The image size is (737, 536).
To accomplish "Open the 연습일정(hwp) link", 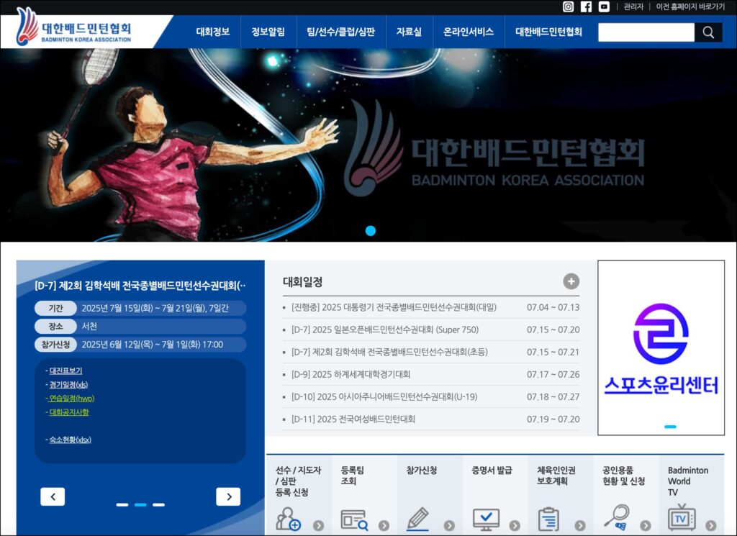I will point(72,399).
